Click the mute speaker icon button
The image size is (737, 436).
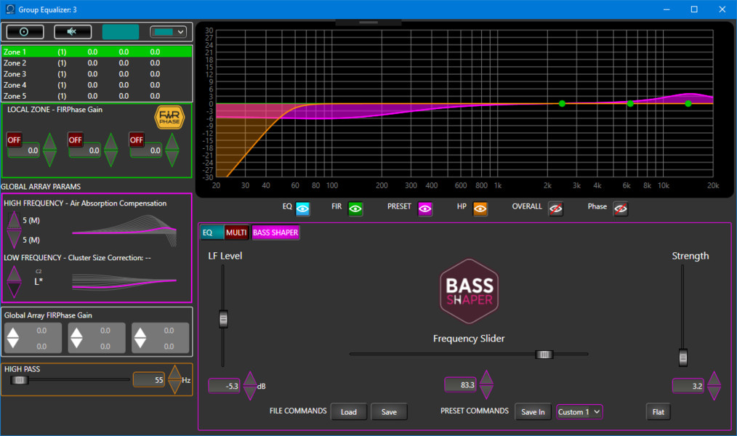tap(73, 32)
